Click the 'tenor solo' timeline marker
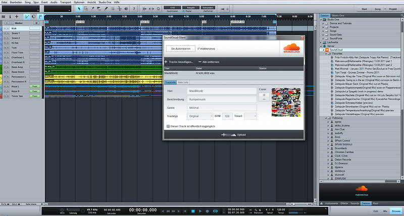 [80, 22]
